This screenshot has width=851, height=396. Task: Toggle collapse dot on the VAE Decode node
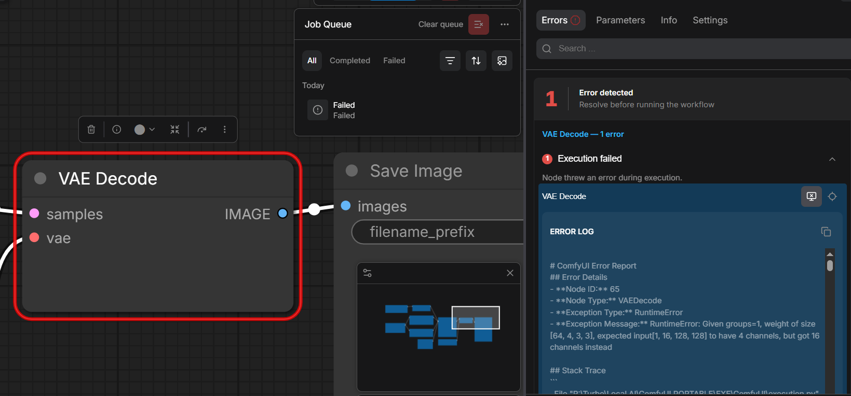pos(40,178)
